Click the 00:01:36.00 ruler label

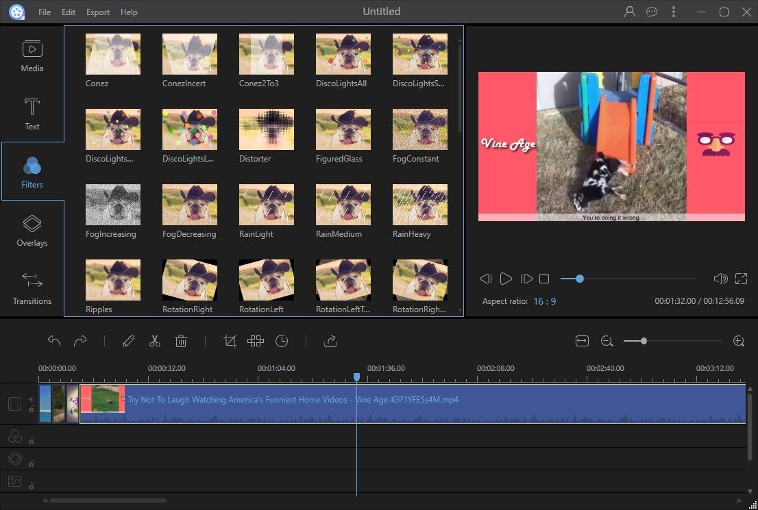[386, 368]
